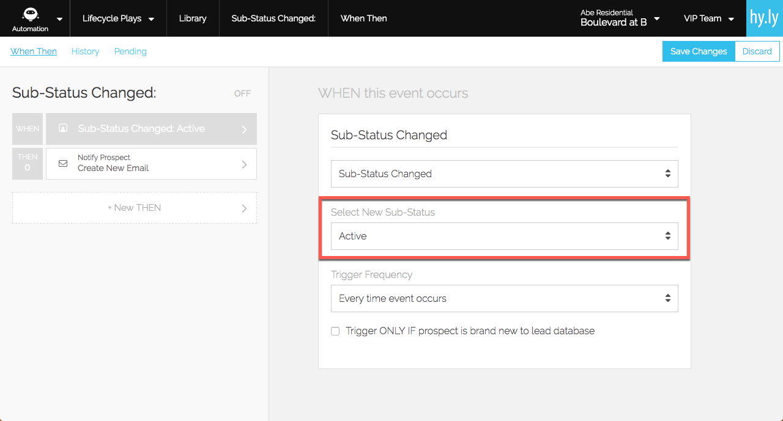
Task: Click the Automation robot icon
Action: 31,15
